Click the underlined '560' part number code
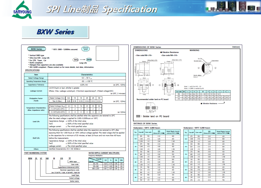261x188 pixels. (x=47, y=158)
